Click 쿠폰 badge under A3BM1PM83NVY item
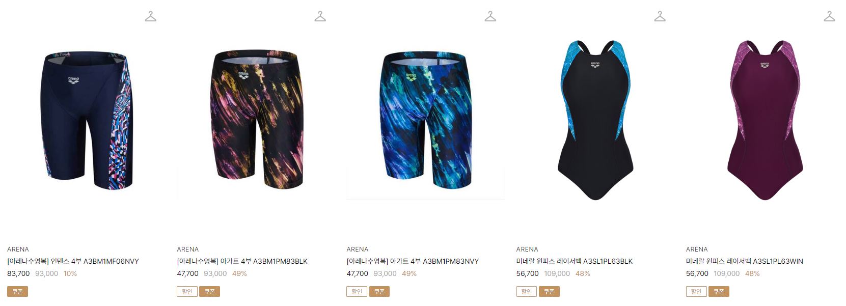Screen dimensions: 846x306 [x=379, y=292]
